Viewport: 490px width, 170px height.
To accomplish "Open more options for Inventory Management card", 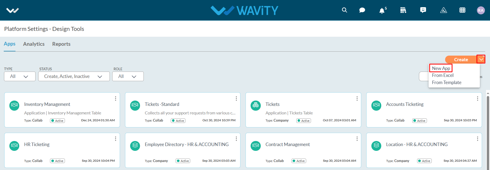I will click(115, 98).
